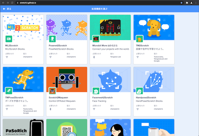Click the small TM2Scratch dog extension icon
The image size is (199, 136).
tap(140, 39)
